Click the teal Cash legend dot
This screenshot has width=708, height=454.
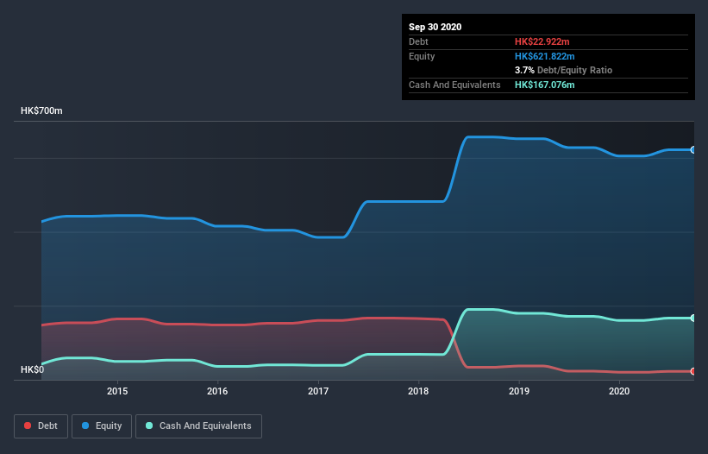pyautogui.click(x=149, y=426)
